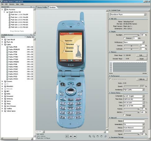
Task: Click the Memory Edit button
Action: pyautogui.click(x=142, y=55)
